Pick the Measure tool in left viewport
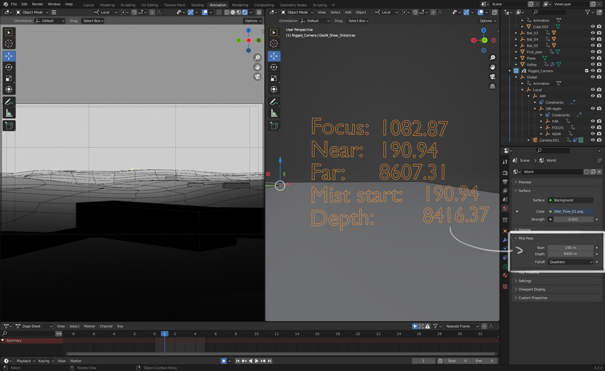Viewport: 605px width, 371px height. tap(8, 113)
